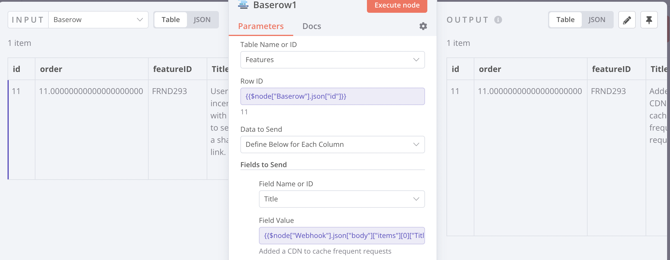Click the Baserow1 node title
Viewport: 670px width, 260px height.
[275, 5]
